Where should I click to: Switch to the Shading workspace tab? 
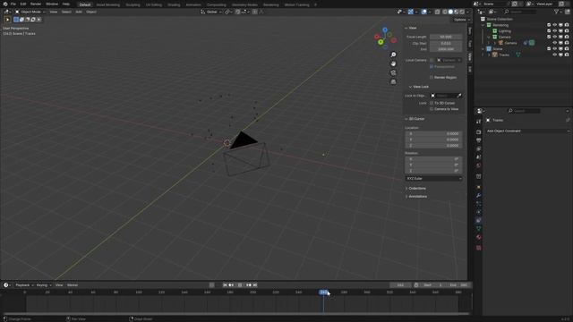[174, 4]
